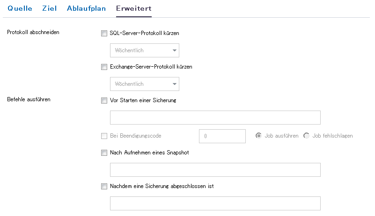Open the SQL-Server Wöchentlich dropdown

pos(144,50)
